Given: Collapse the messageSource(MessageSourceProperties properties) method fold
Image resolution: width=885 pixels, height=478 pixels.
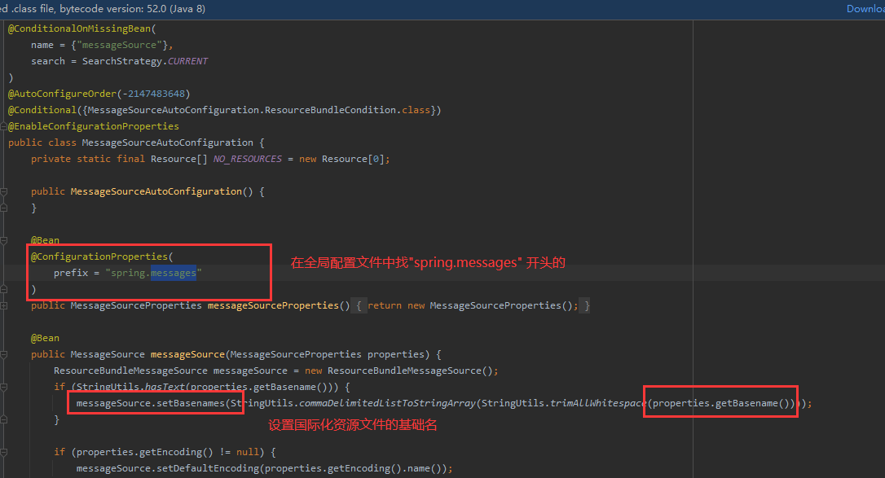Looking at the screenshot, I should pyautogui.click(x=3, y=354).
